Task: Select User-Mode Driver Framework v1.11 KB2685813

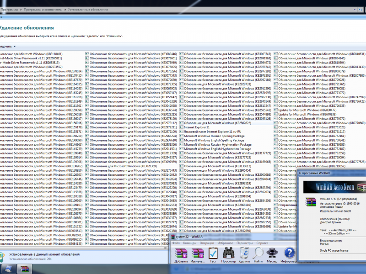Action: pos(30,63)
